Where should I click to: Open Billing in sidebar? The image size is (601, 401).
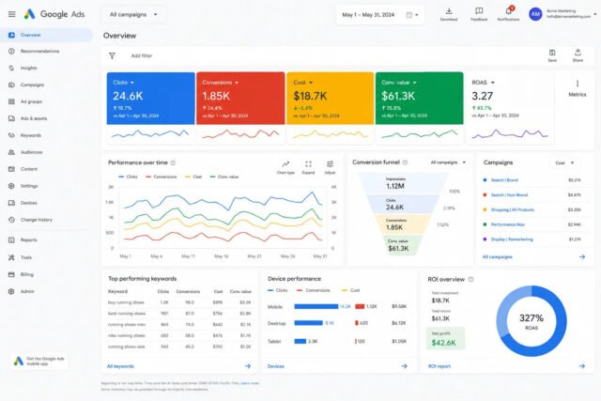coord(46,274)
